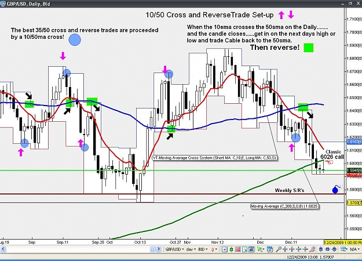The width and height of the screenshot is (362, 261).
Task: Click the first horizontal bar-spacing icon
Action: coord(285,249)
